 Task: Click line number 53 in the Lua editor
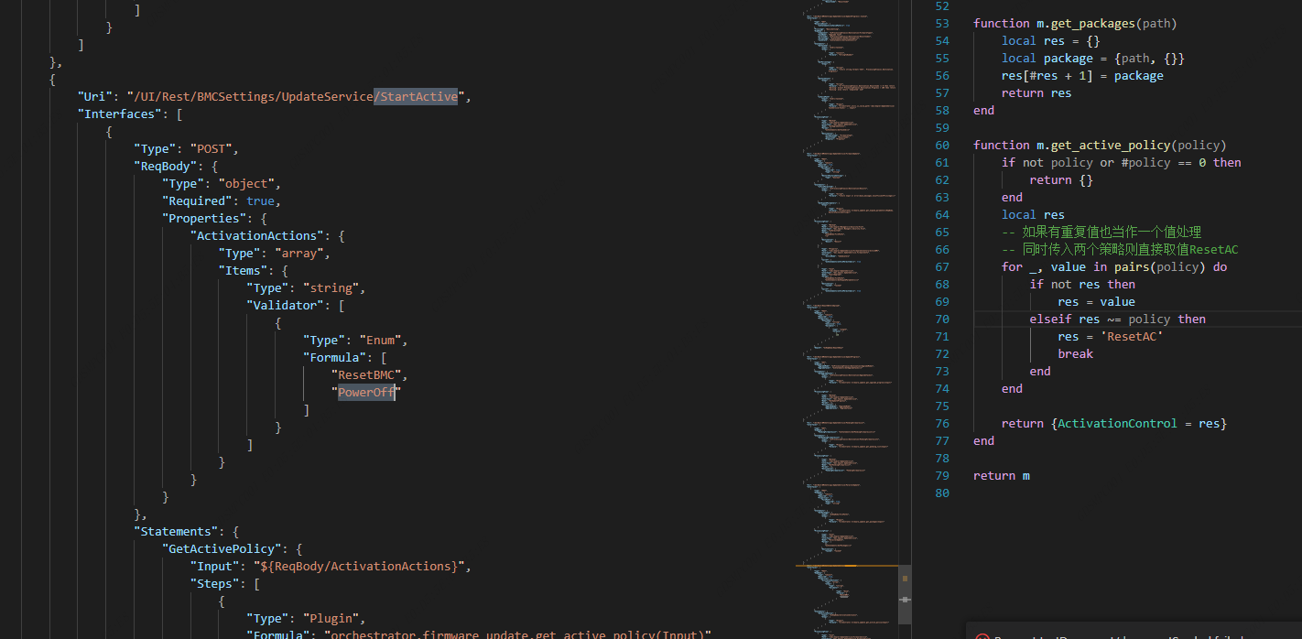pyautogui.click(x=942, y=23)
